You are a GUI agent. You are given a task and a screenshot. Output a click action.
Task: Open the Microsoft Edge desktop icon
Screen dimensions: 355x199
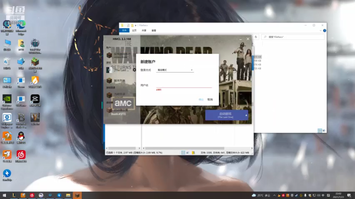pyautogui.click(x=21, y=27)
